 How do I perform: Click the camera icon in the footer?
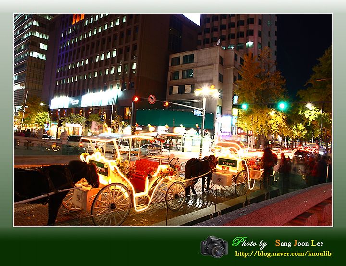(x=214, y=247)
